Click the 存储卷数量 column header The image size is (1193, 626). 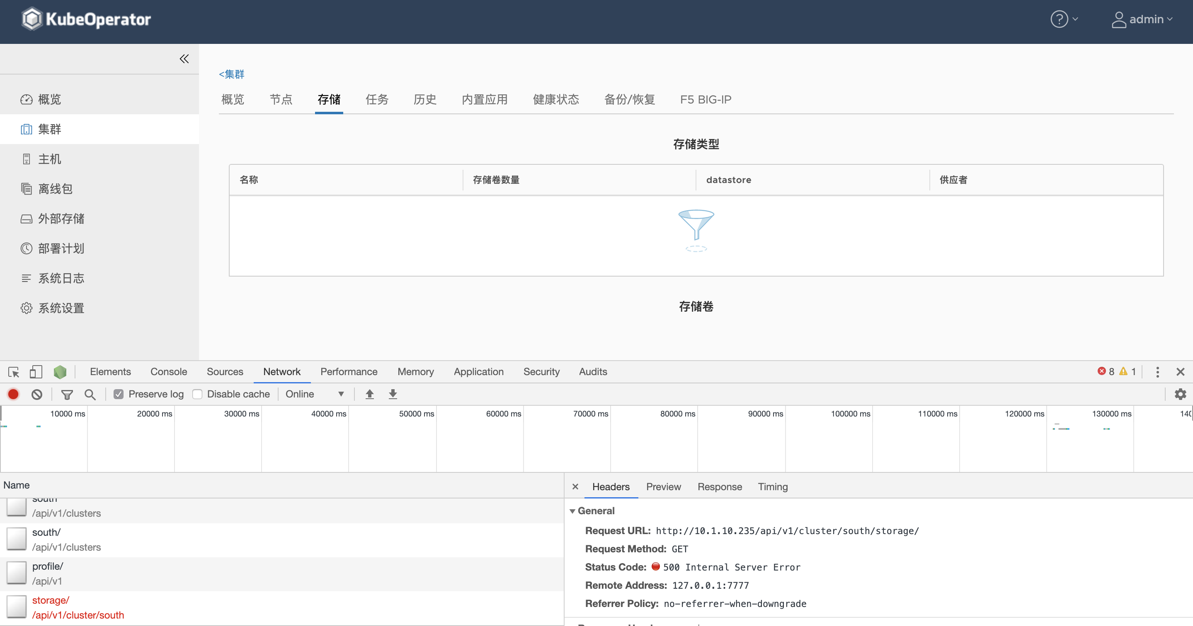coord(496,180)
